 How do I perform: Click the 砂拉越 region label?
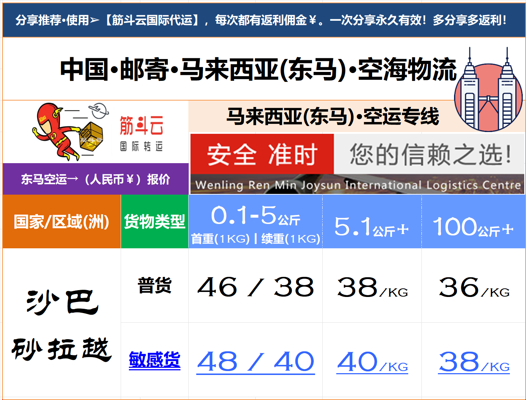coord(62,350)
